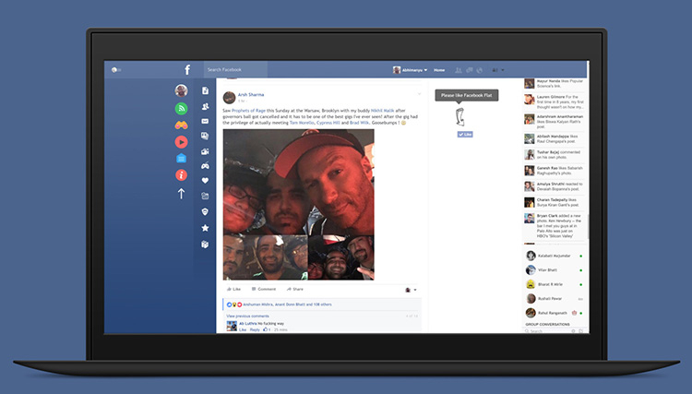The image size is (692, 394).
Task: Click the Like button under Facebook Flat prompt
Action: (466, 134)
